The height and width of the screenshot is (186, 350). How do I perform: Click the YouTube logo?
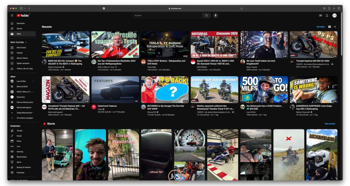point(23,15)
